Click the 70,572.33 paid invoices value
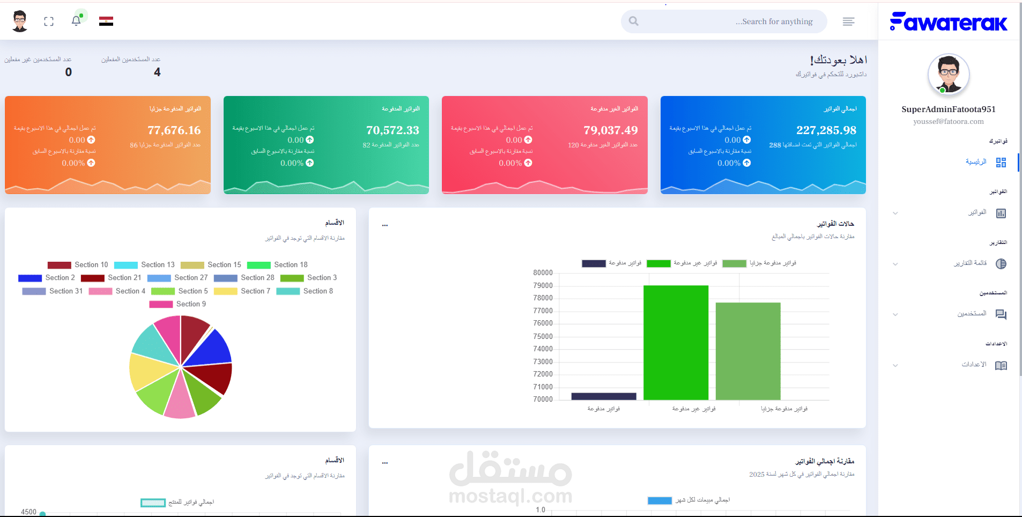This screenshot has height=517, width=1022. [x=392, y=130]
